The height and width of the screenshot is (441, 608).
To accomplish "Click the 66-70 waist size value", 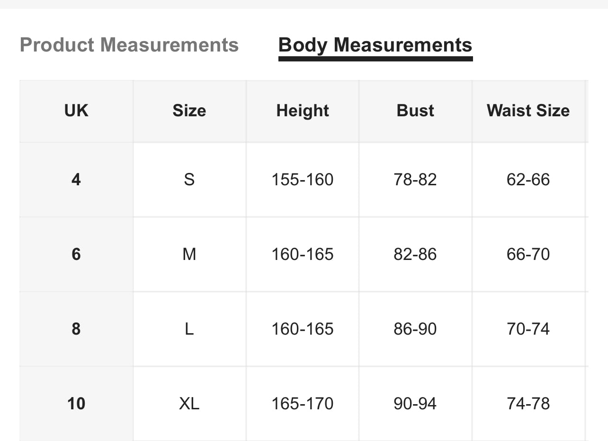I will coord(528,254).
